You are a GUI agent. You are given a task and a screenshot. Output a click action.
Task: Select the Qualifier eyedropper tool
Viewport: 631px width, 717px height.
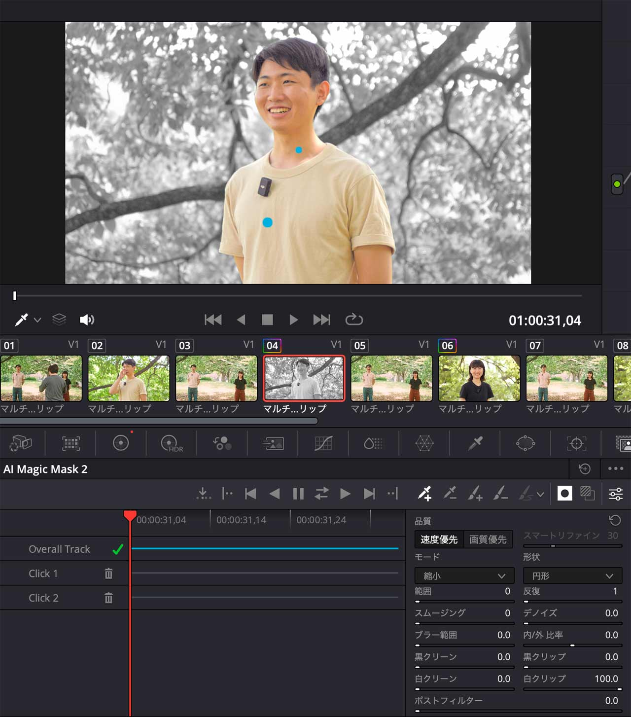tap(475, 443)
